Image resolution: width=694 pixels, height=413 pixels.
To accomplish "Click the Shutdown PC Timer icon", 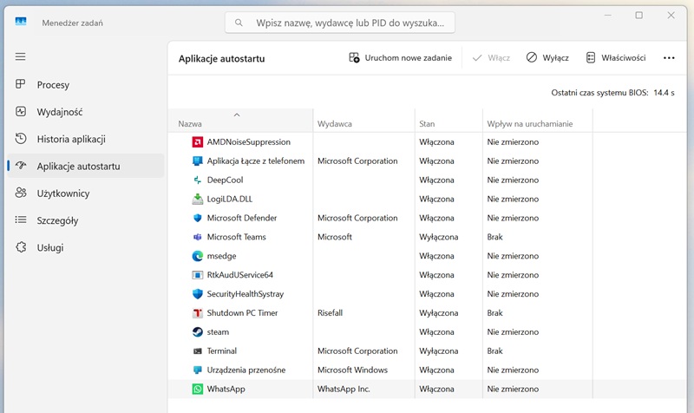I will click(198, 313).
